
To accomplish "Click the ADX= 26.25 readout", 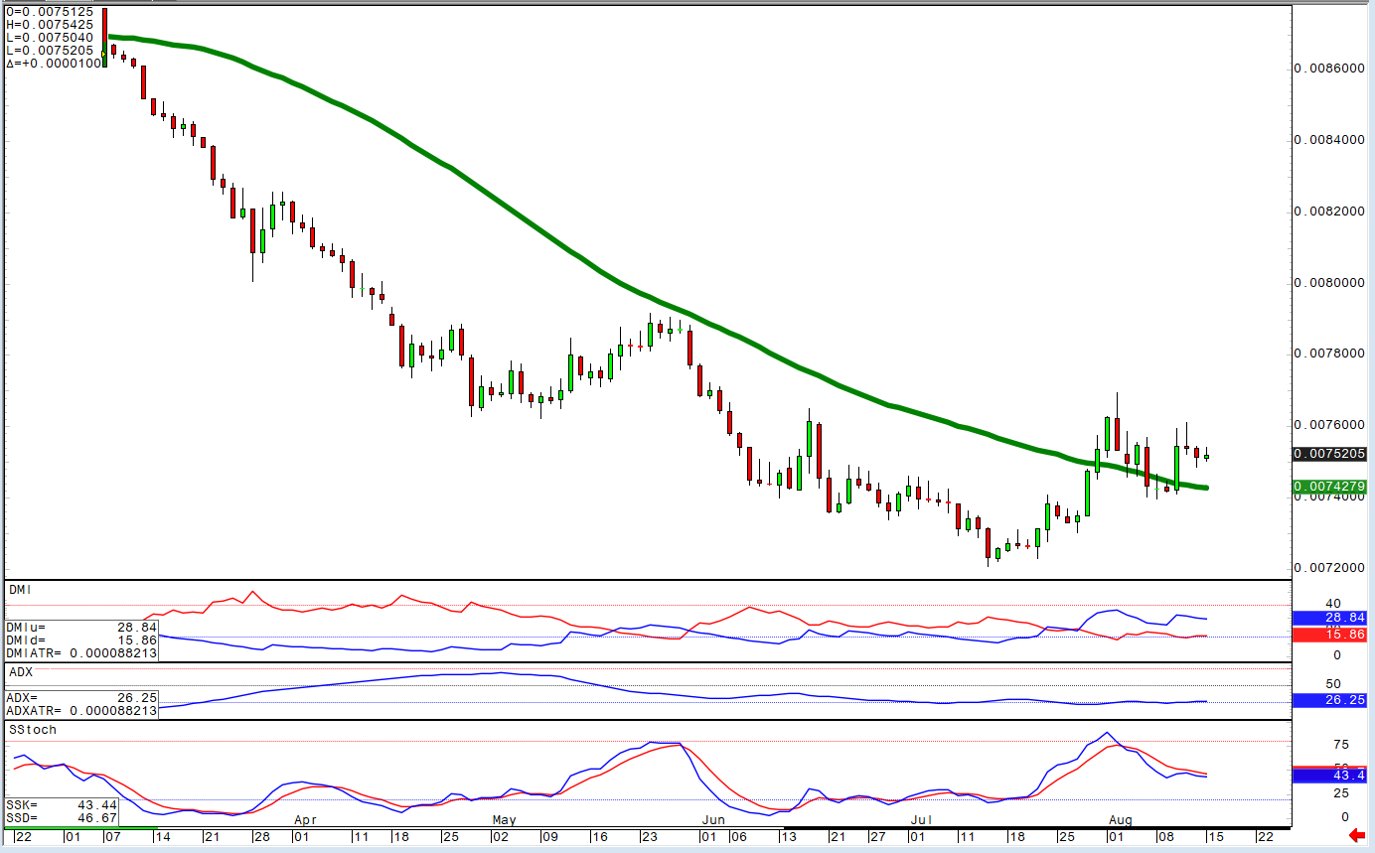I will pyautogui.click(x=81, y=698).
